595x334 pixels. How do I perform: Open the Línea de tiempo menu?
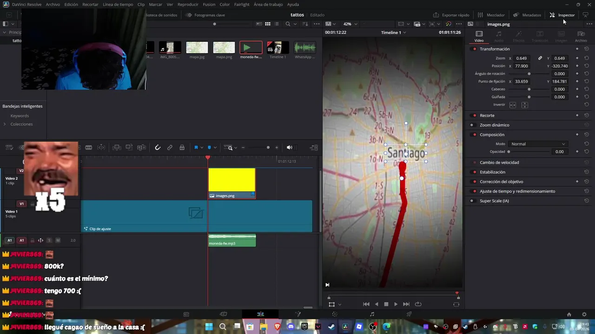pos(118,4)
